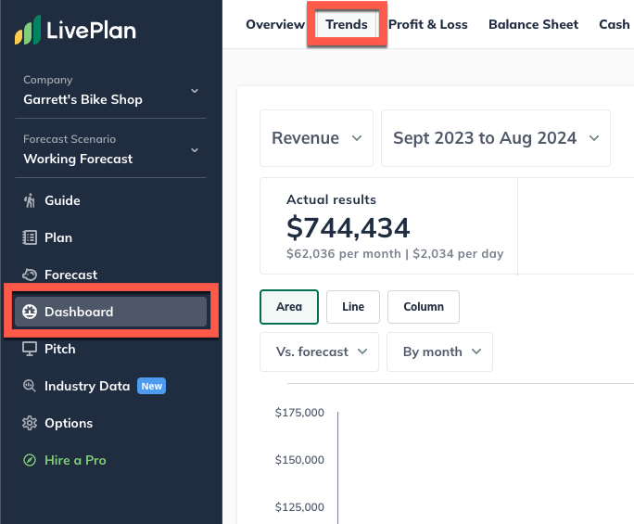Open the Guide hiker icon
Screen dimensions: 634x524
[x=29, y=200]
